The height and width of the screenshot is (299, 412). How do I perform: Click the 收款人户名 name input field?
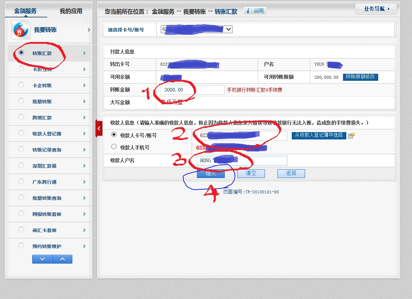pyautogui.click(x=242, y=161)
